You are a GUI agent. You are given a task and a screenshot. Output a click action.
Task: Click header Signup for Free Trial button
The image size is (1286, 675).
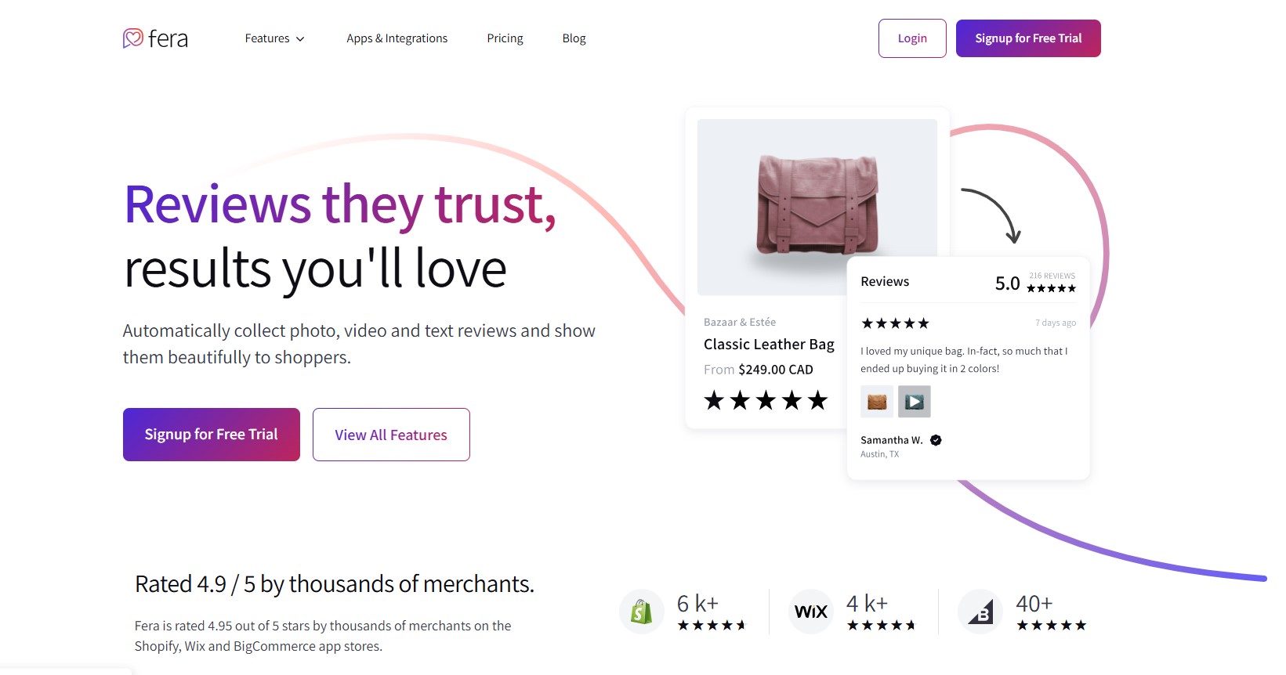coord(1028,38)
